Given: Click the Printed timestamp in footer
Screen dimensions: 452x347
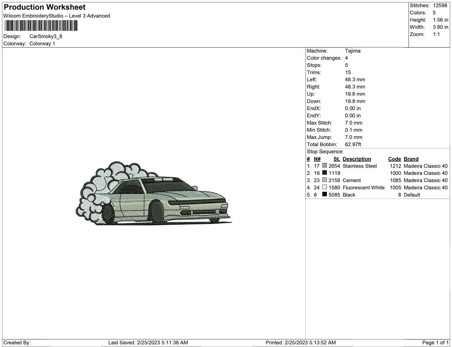Looking at the screenshot, I should (x=301, y=342).
